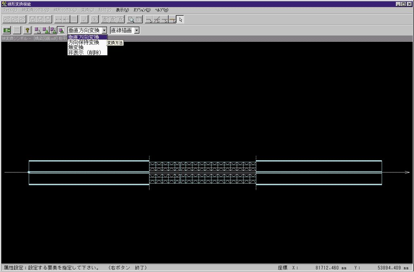The image size is (414, 272).
Task: Click the exit door icon
Action: click(6, 30)
